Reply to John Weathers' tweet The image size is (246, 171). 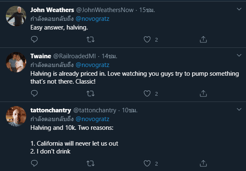pos(35,39)
